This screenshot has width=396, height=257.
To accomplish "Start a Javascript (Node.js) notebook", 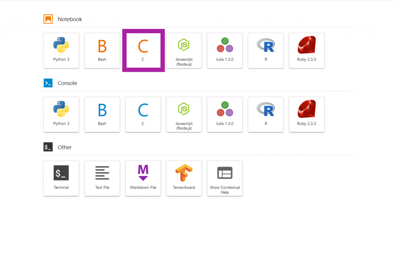I will 184,51.
